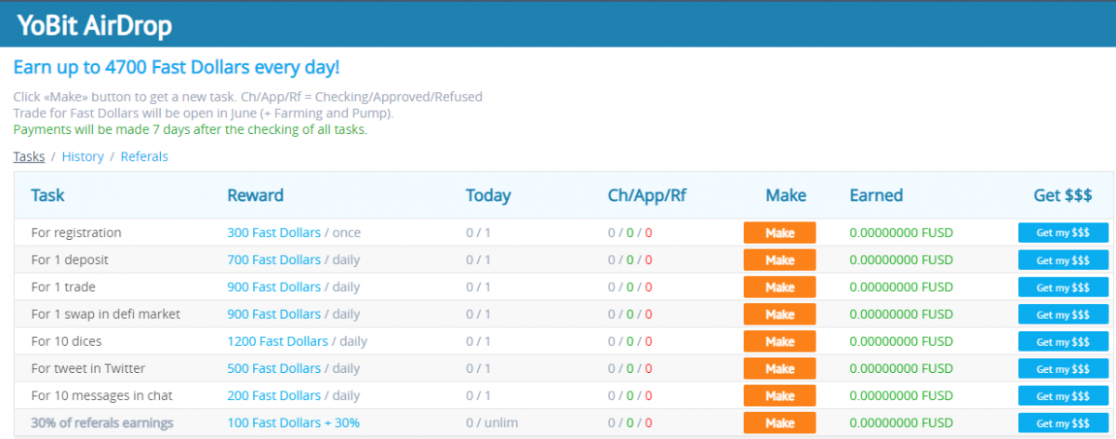Click Ch/App/Rf value for 1 deposit row
1116x439 pixels.
coord(630,259)
